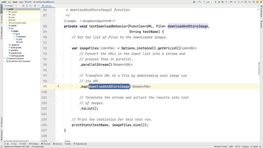Viewport: 263px width, 148px height.
Task: Click Expand All icon in the Project panel
Action: [x=27, y=6]
